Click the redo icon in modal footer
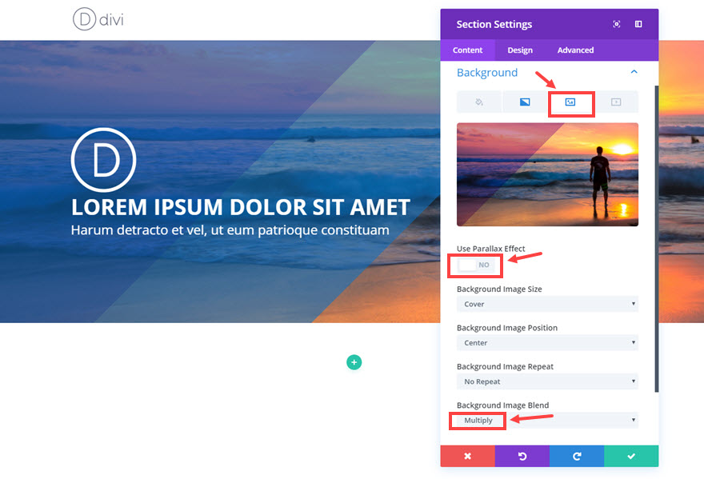Image resolution: width=704 pixels, height=479 pixels. tap(577, 456)
